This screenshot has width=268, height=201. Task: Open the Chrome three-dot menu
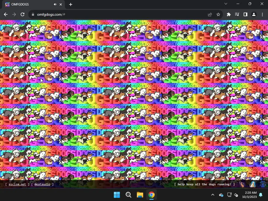point(262,15)
